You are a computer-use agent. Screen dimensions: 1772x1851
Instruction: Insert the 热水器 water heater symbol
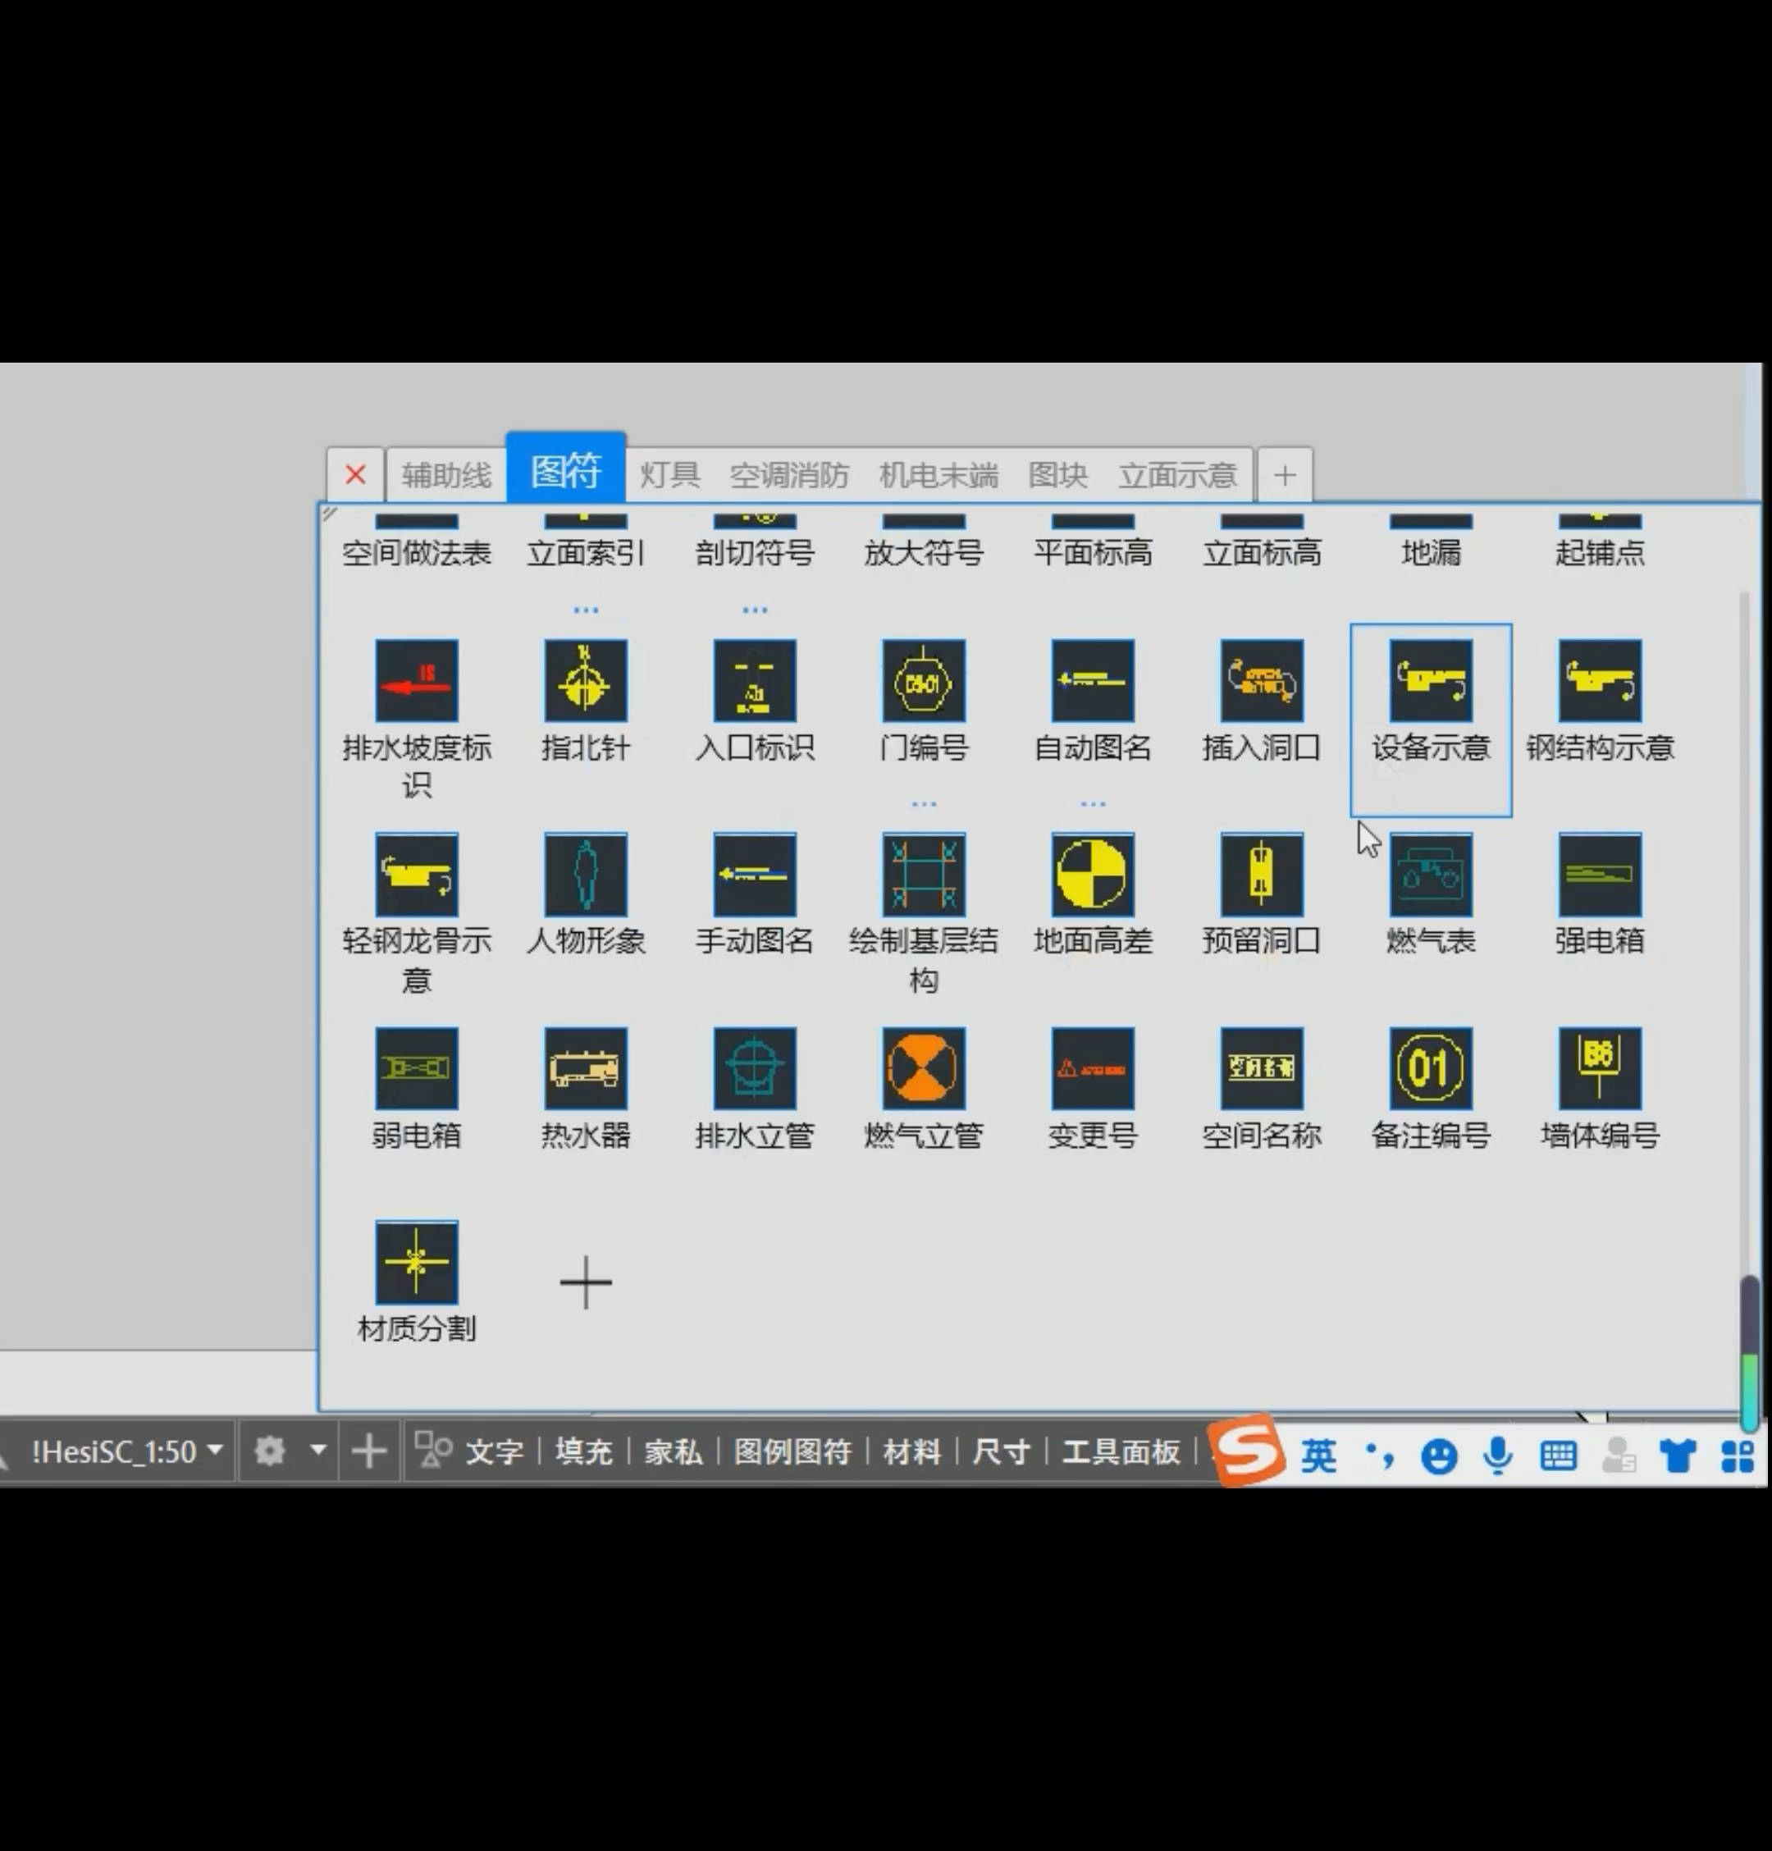pyautogui.click(x=585, y=1068)
